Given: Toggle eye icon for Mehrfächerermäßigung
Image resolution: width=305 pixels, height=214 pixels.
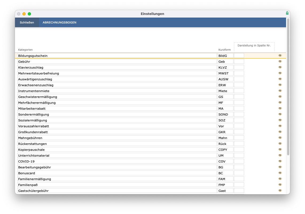Looking at the screenshot, I should click(x=280, y=102).
